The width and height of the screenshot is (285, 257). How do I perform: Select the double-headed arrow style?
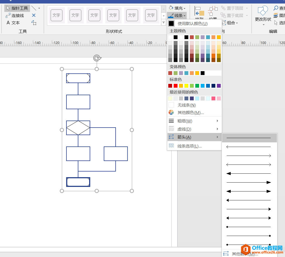pos(249,164)
